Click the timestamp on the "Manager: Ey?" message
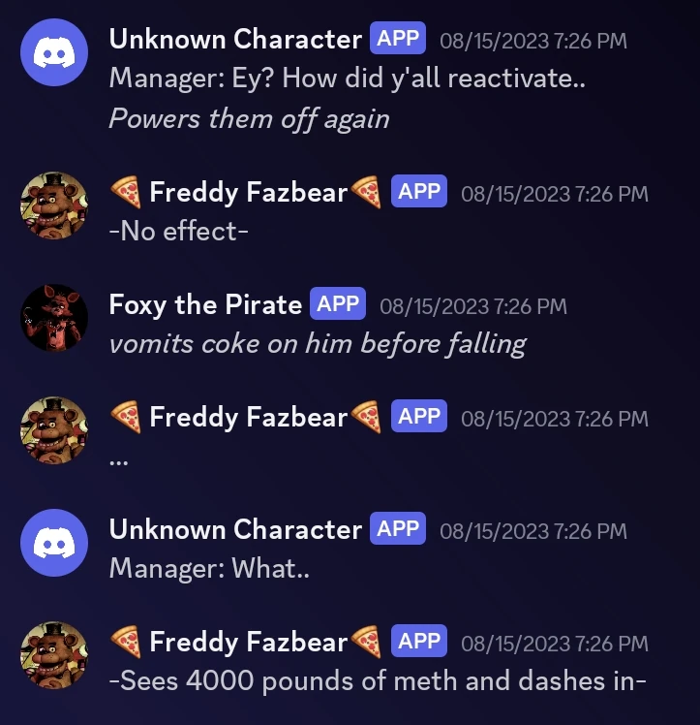The image size is (700, 725). [533, 41]
